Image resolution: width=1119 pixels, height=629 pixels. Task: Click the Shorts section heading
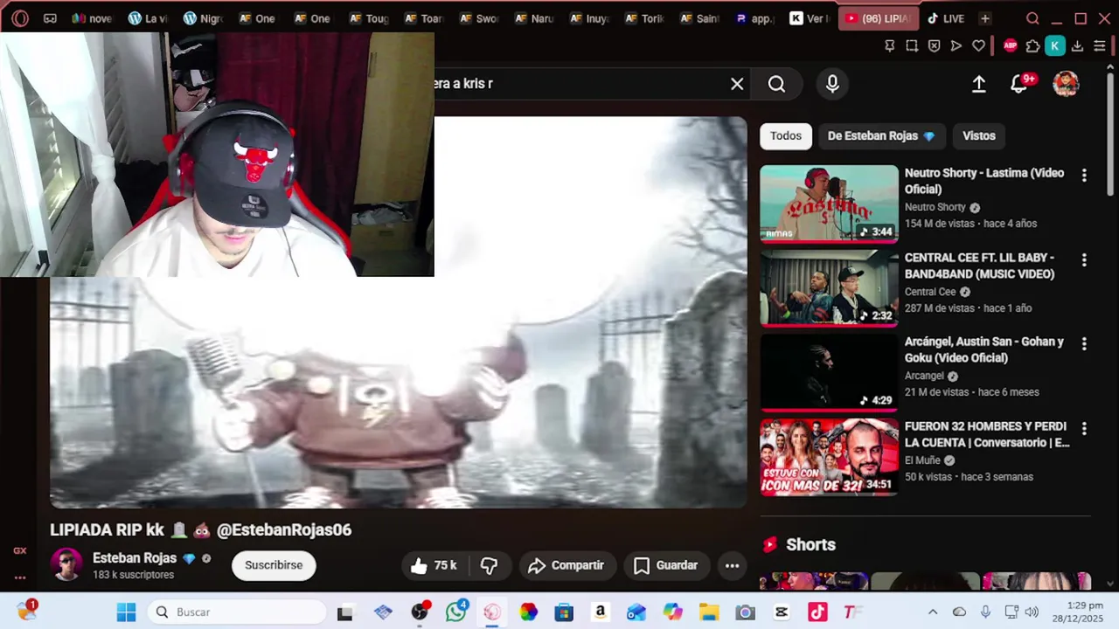[x=810, y=545]
